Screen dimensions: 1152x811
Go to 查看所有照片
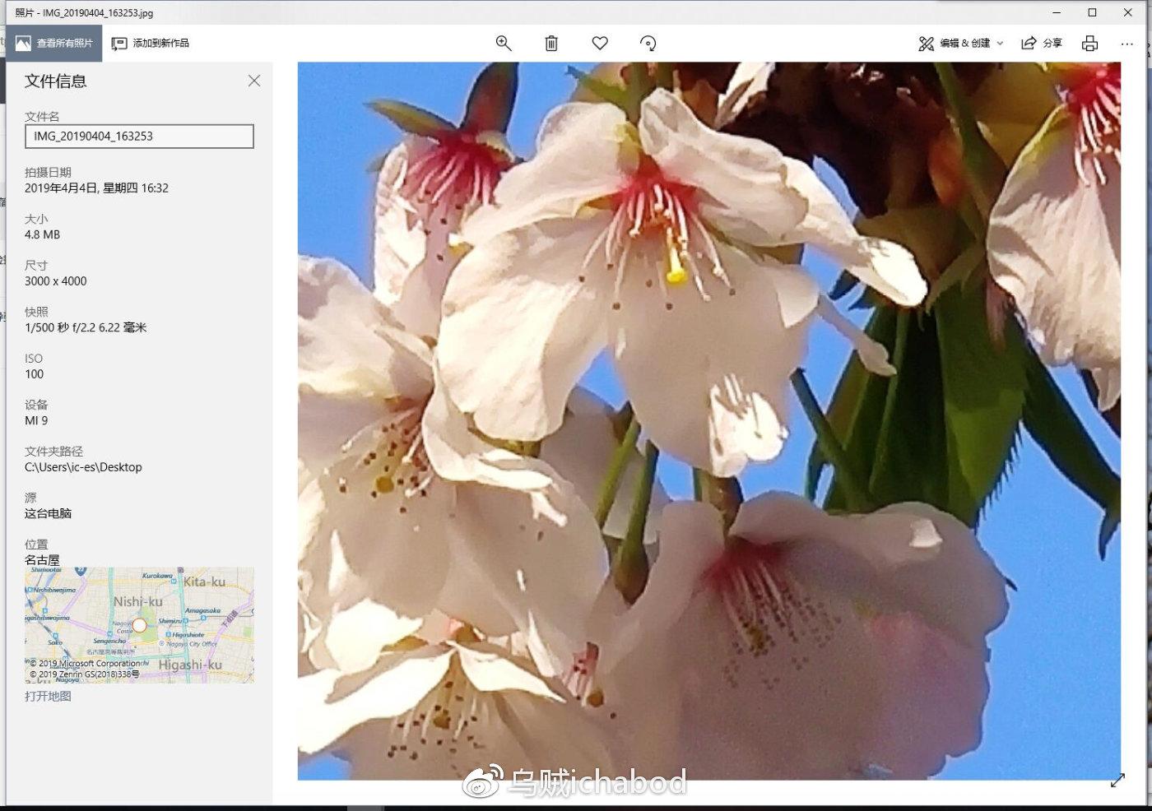click(54, 43)
